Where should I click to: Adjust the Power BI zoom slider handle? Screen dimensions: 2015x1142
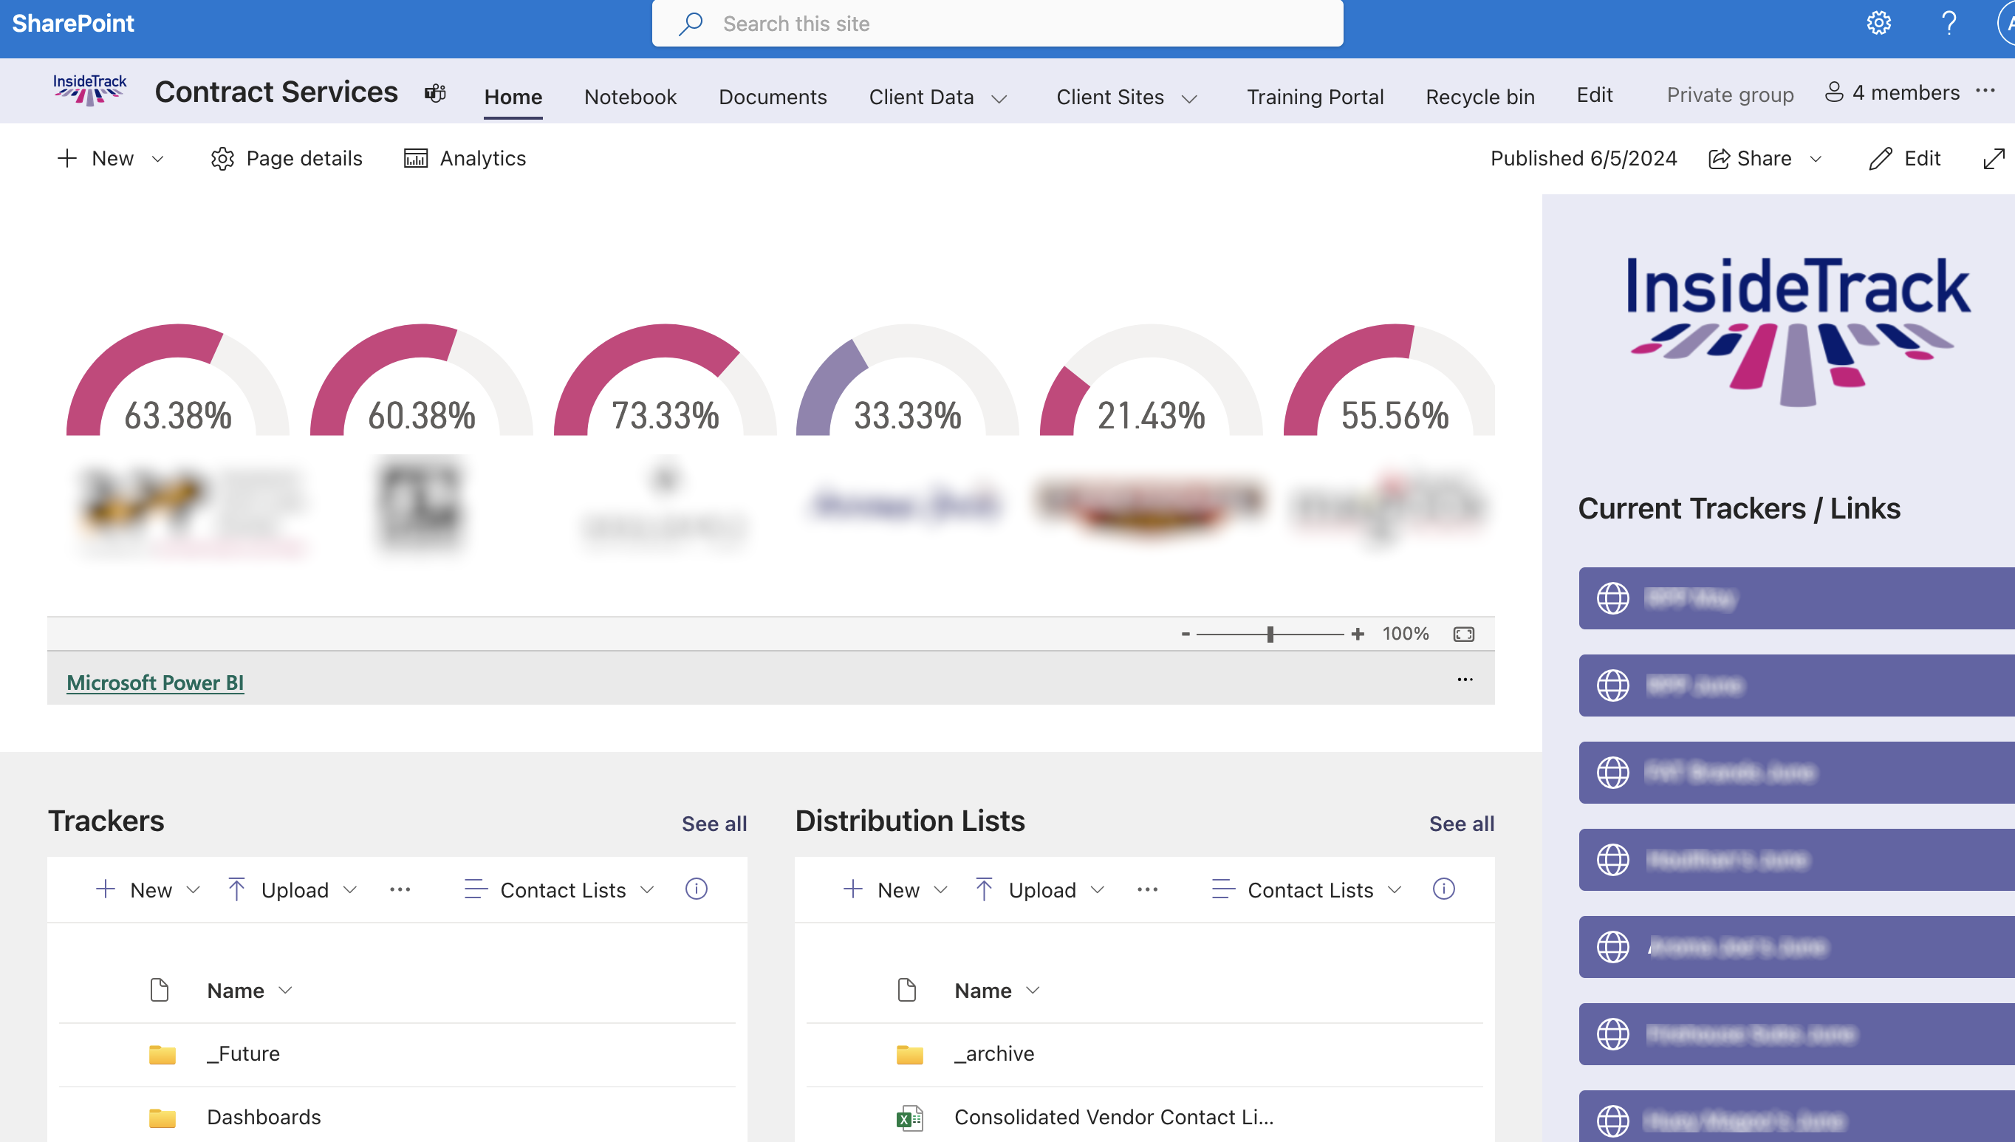pyautogui.click(x=1270, y=634)
